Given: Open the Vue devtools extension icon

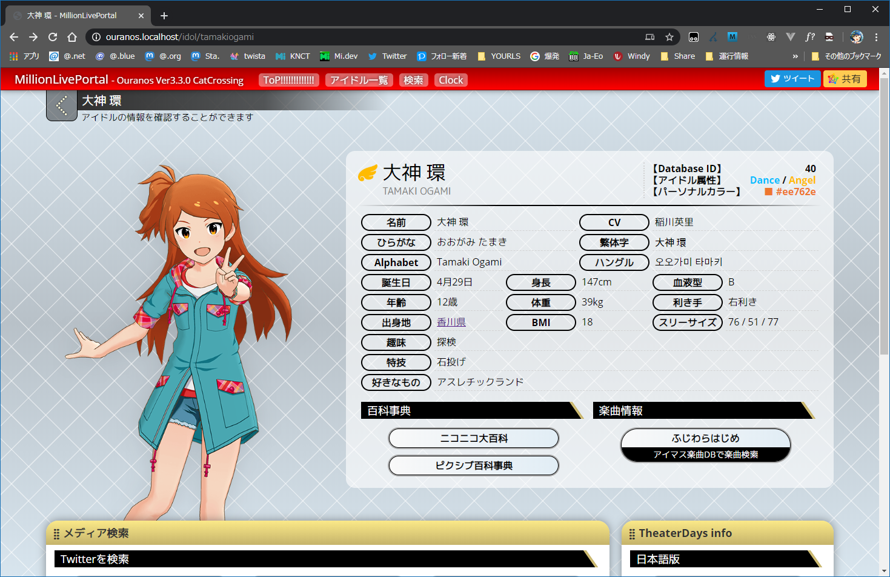Looking at the screenshot, I should coord(791,37).
